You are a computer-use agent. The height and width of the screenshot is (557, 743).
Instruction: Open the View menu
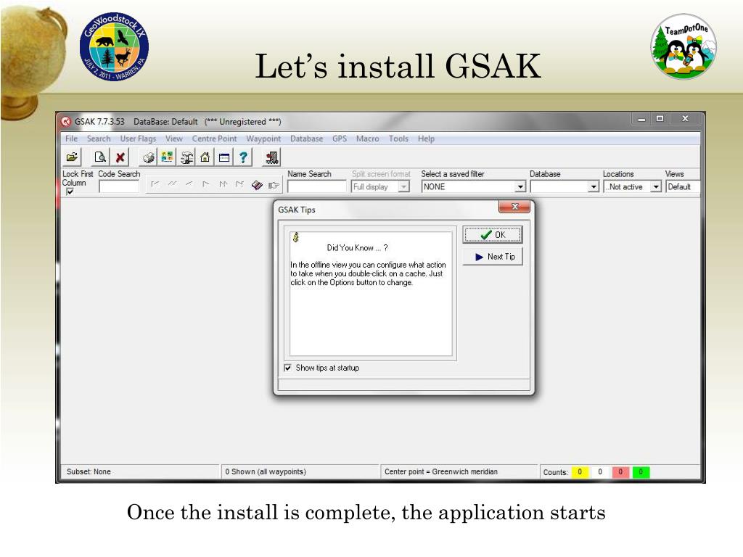pos(174,139)
